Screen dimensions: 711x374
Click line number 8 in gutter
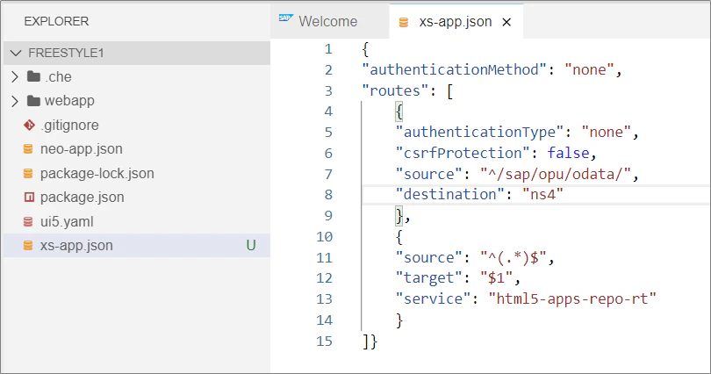328,195
